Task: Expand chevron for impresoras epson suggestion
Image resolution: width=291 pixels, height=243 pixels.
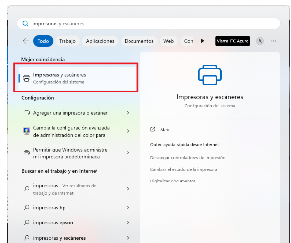Action: pyautogui.click(x=128, y=222)
